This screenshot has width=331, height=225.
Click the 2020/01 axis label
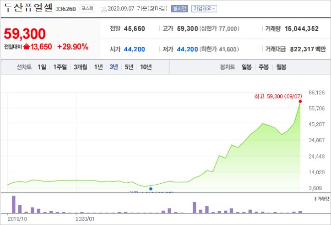click(x=85, y=219)
